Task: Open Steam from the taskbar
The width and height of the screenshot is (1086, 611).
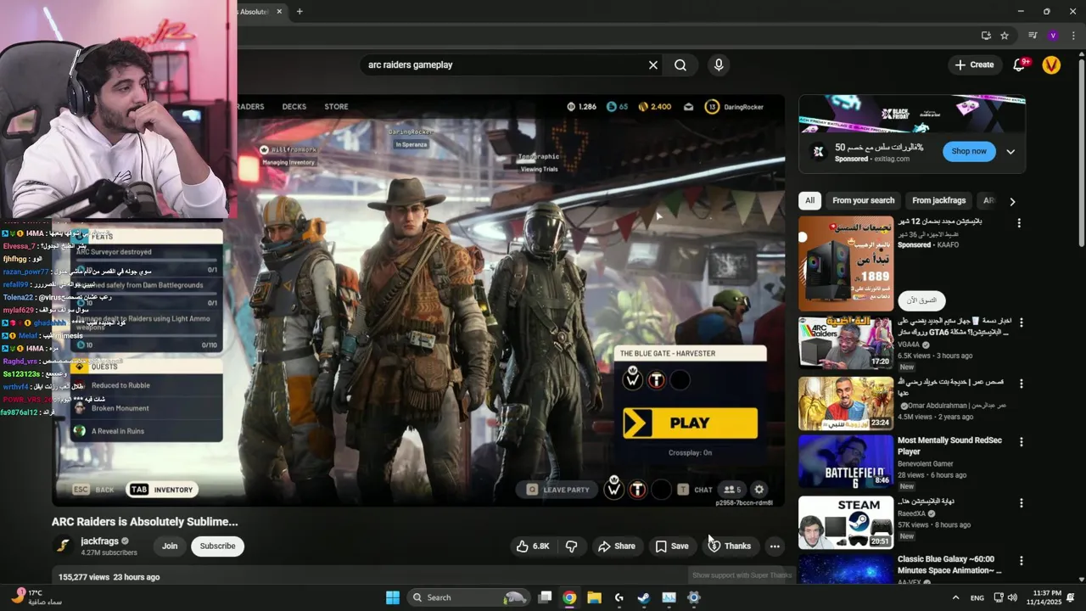Action: [644, 597]
